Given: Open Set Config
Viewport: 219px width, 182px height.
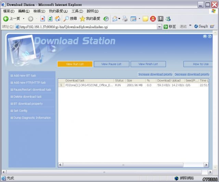Looking at the screenshot, I should [x=21, y=111].
